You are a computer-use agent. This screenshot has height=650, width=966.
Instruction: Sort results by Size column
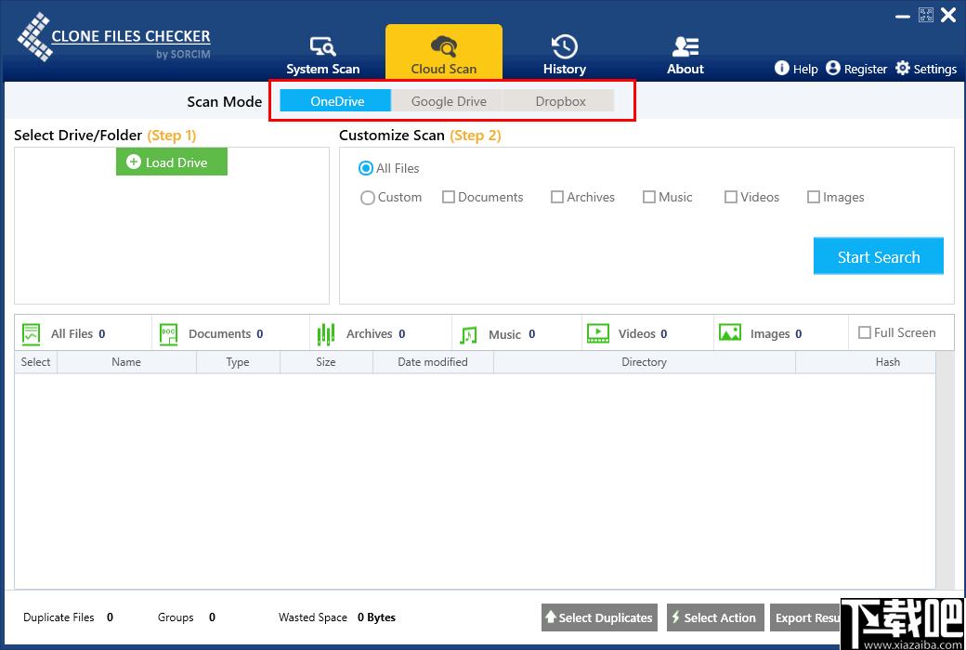coord(326,362)
